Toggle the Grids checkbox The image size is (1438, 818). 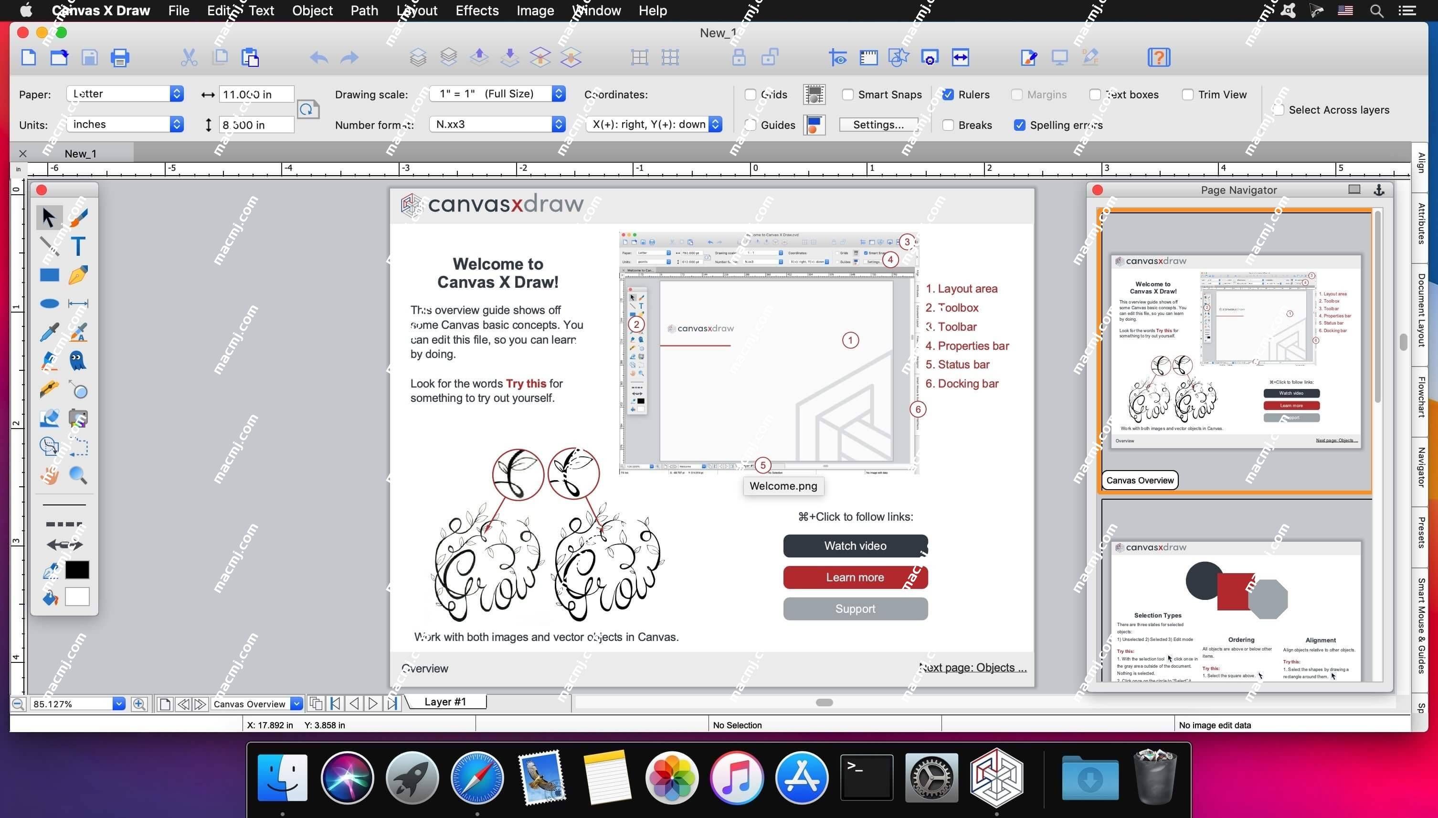[750, 94]
